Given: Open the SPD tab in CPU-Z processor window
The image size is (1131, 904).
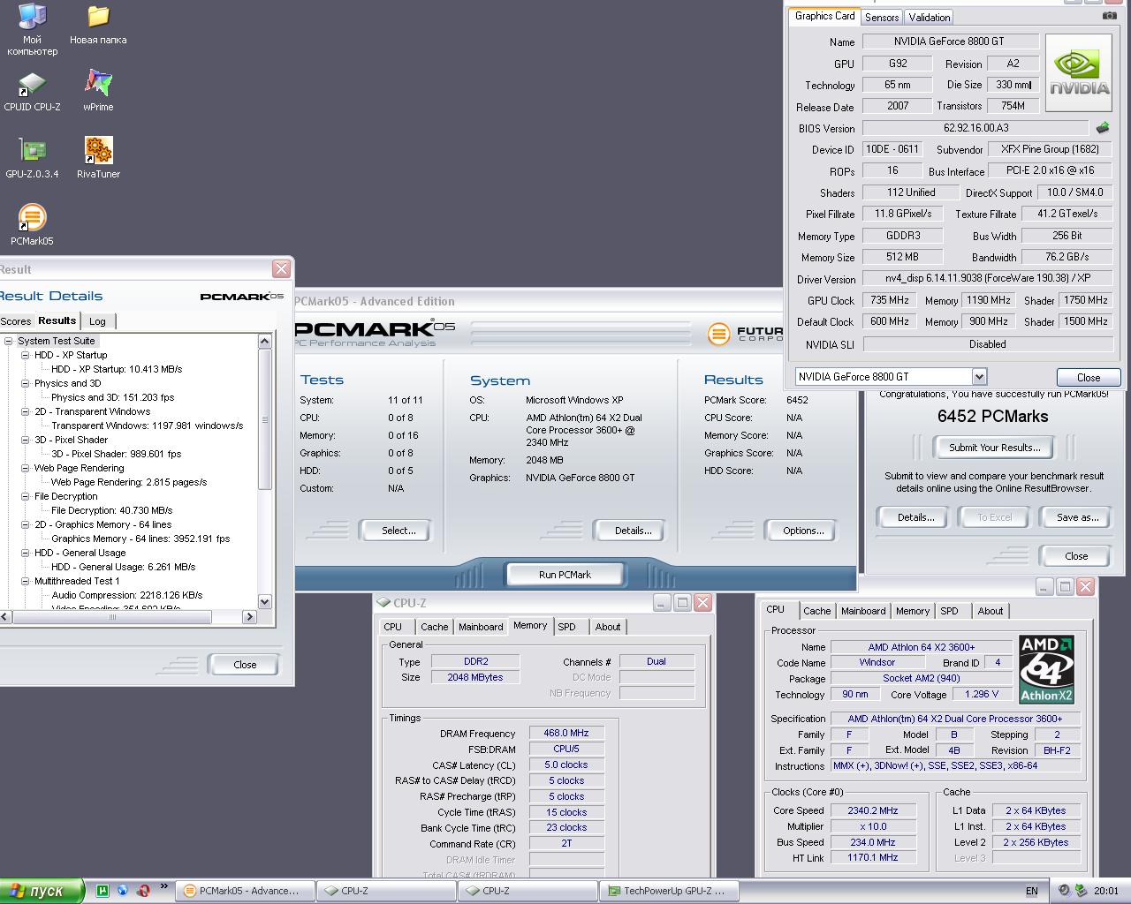Looking at the screenshot, I should [950, 611].
